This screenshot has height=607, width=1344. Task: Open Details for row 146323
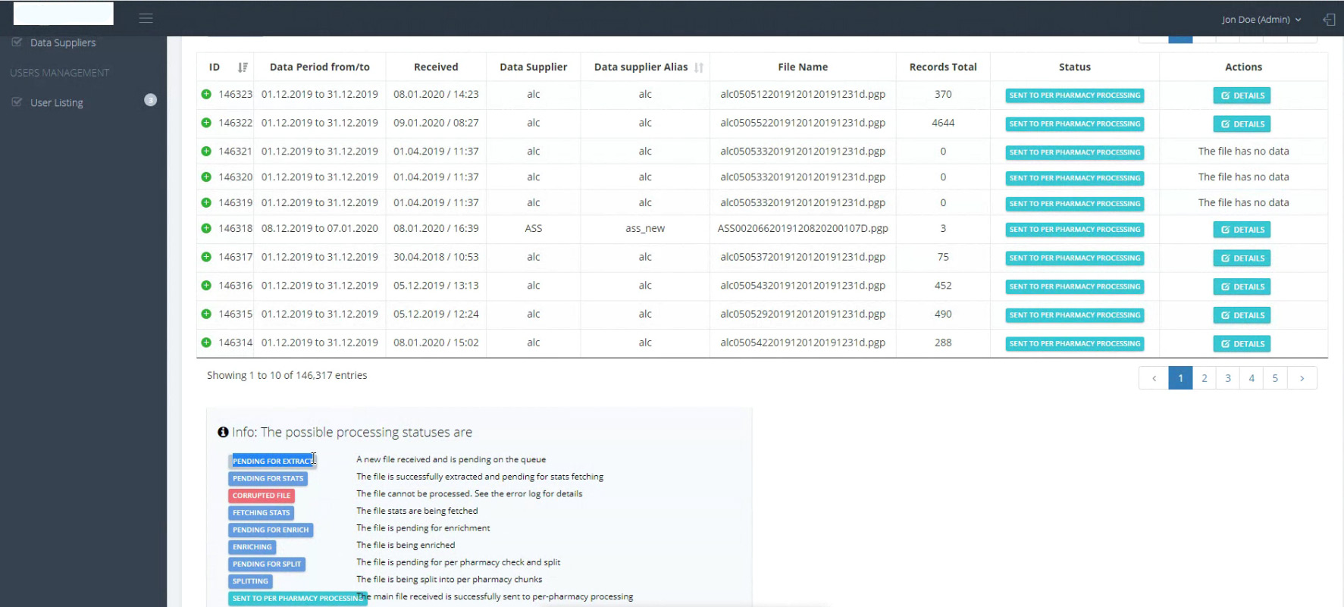1242,95
